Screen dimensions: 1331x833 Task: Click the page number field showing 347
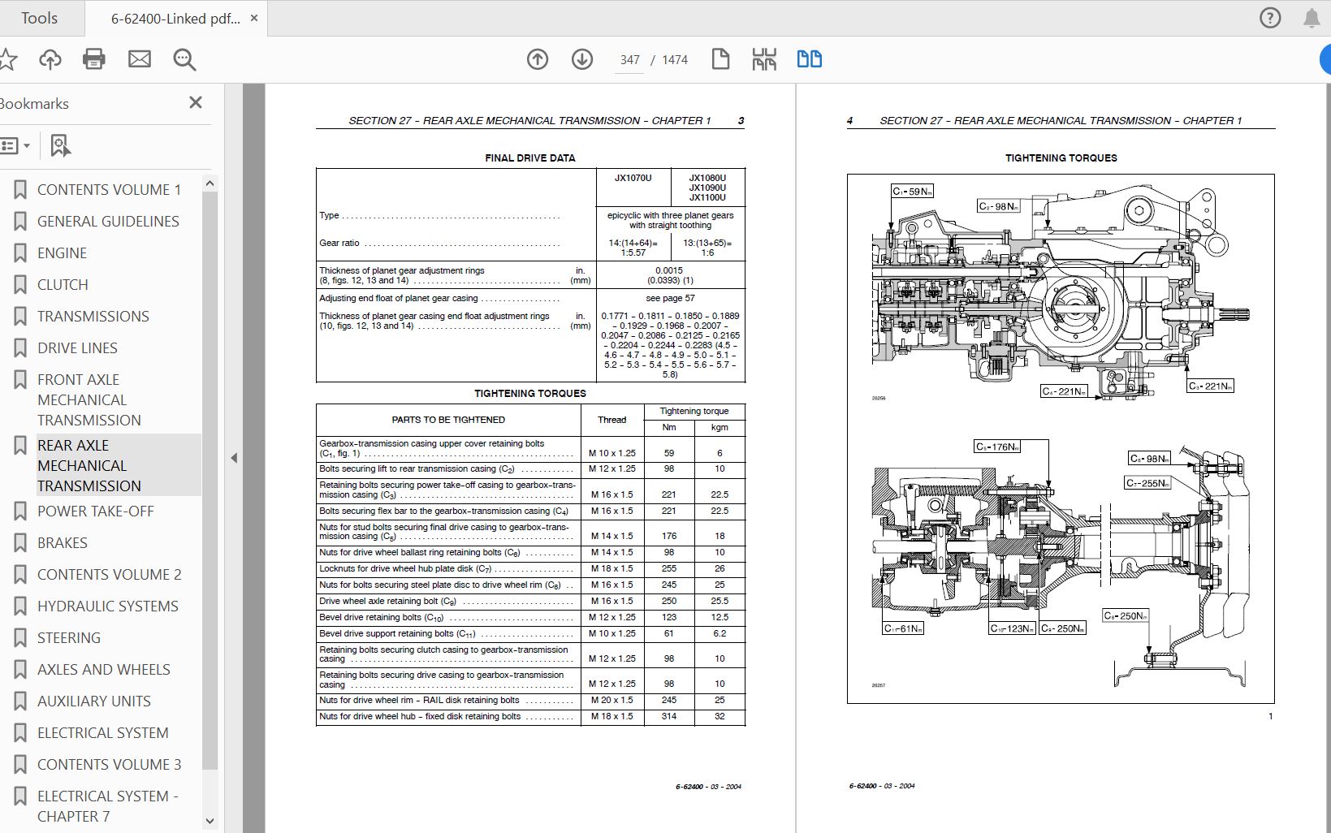pyautogui.click(x=629, y=60)
